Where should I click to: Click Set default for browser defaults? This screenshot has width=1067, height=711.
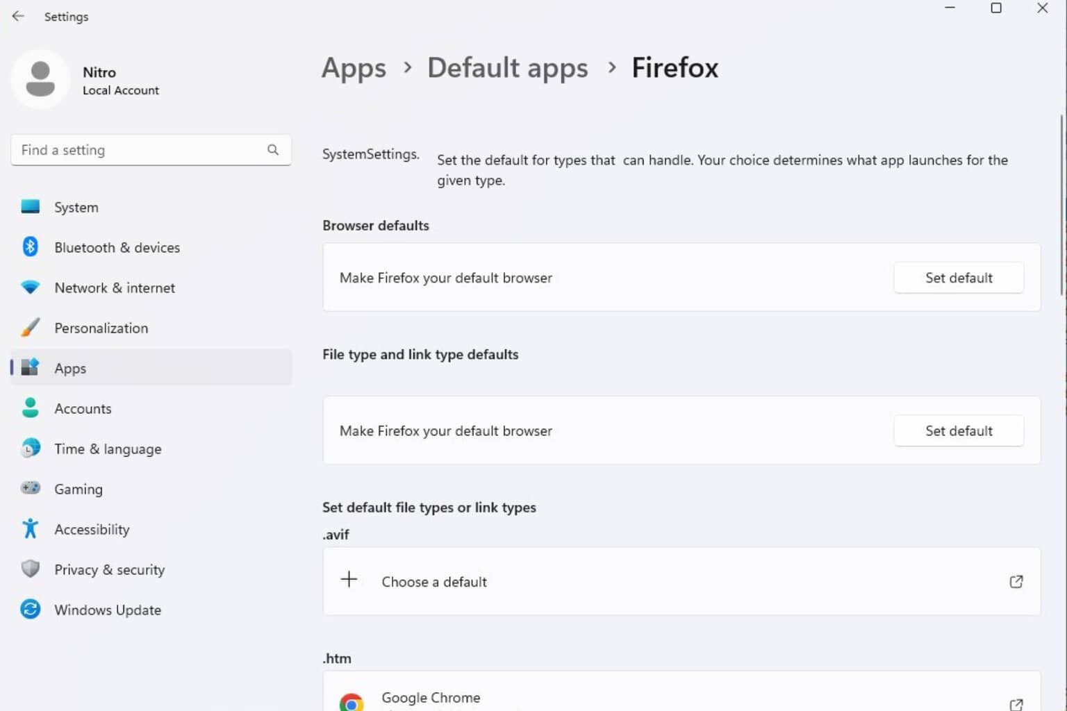[x=959, y=277]
